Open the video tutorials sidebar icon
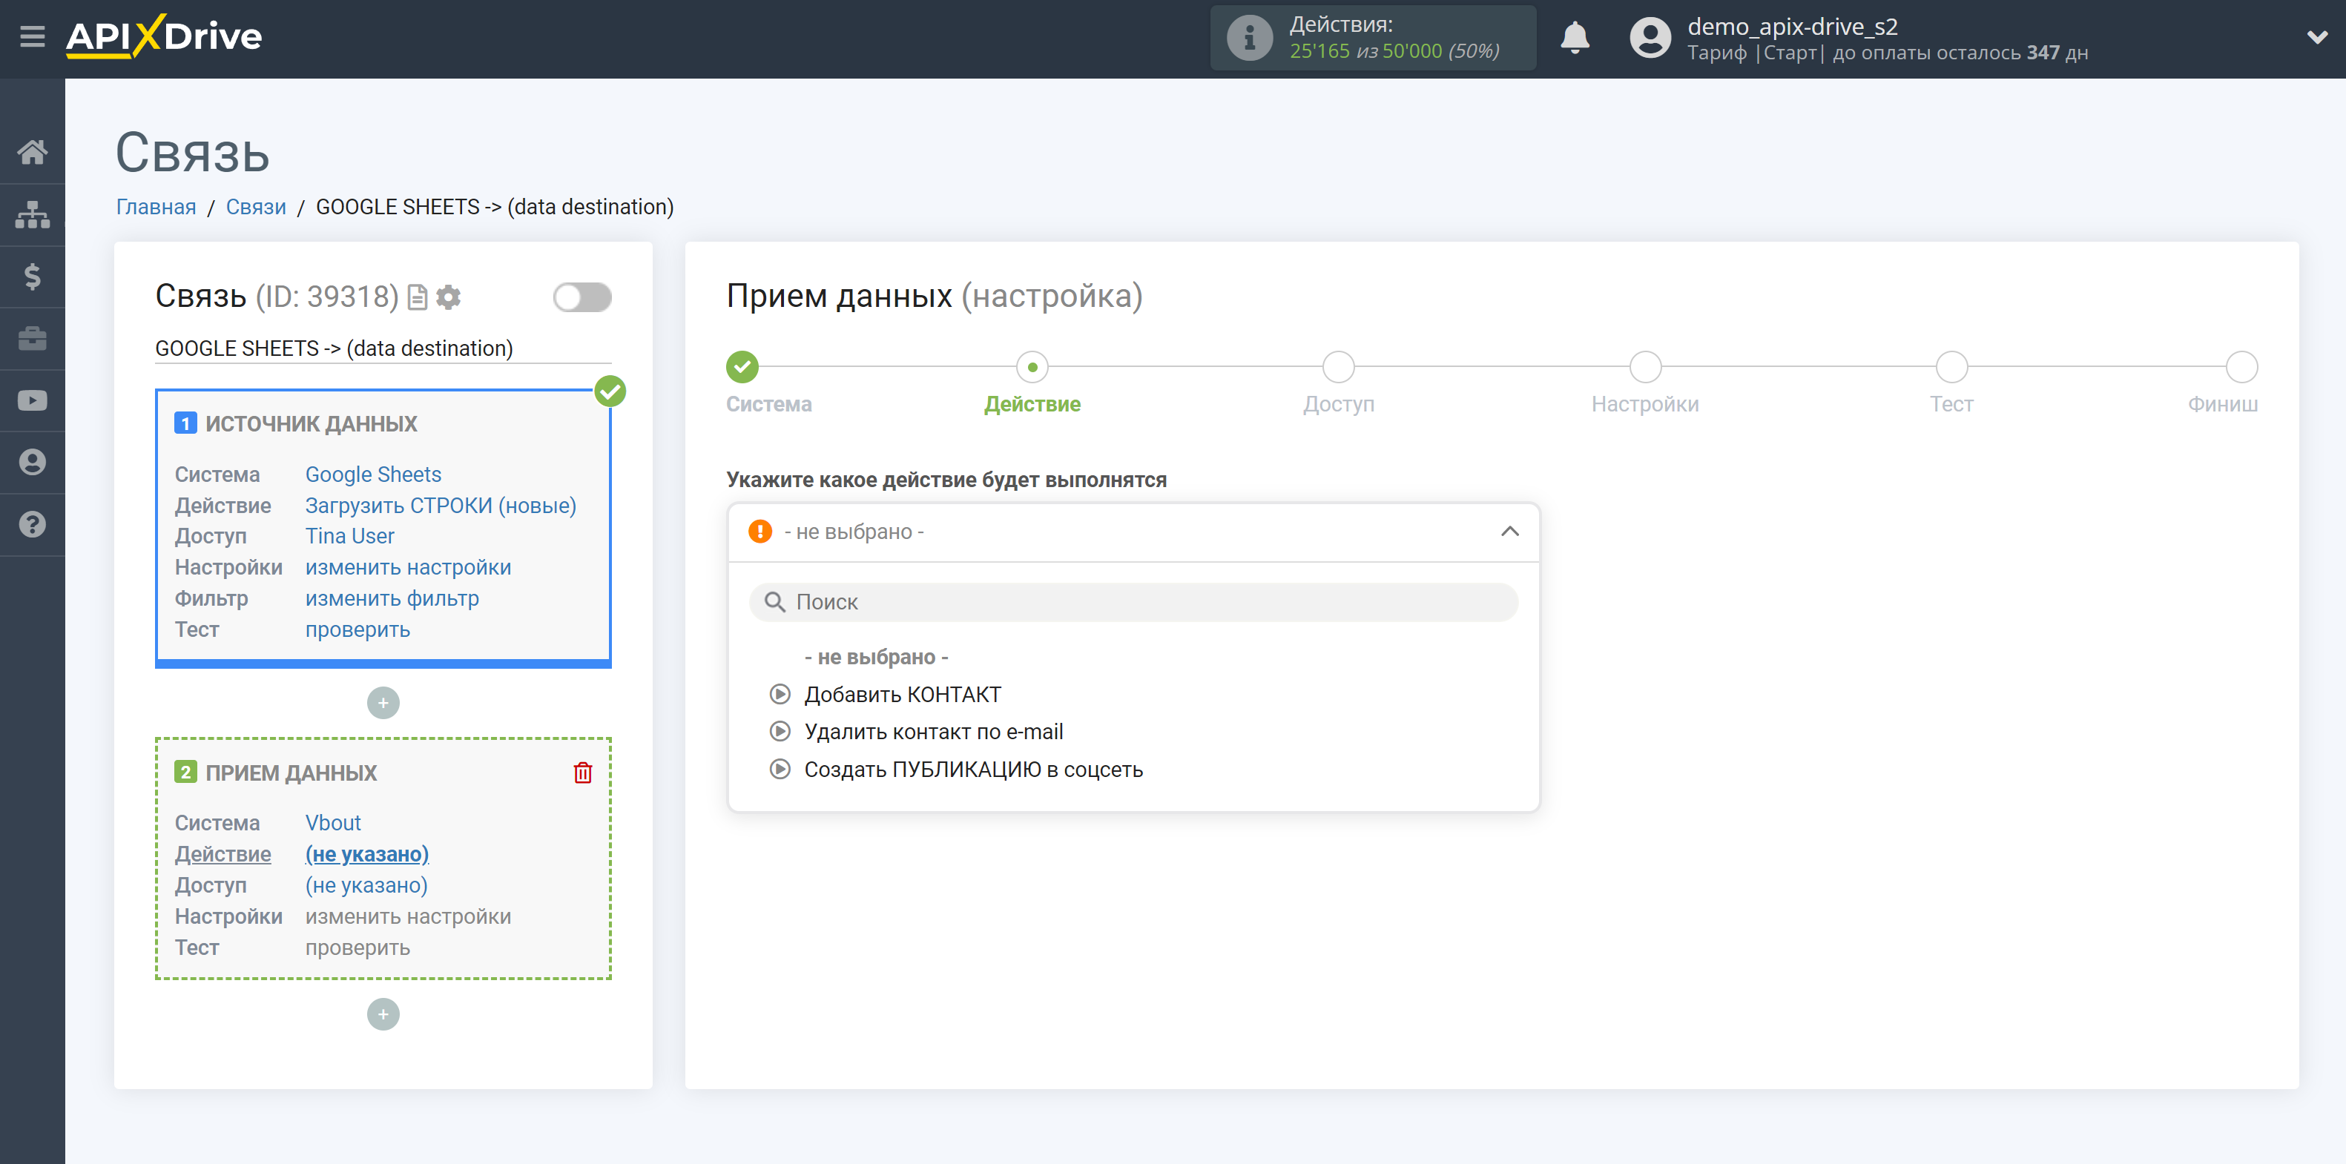 [33, 400]
